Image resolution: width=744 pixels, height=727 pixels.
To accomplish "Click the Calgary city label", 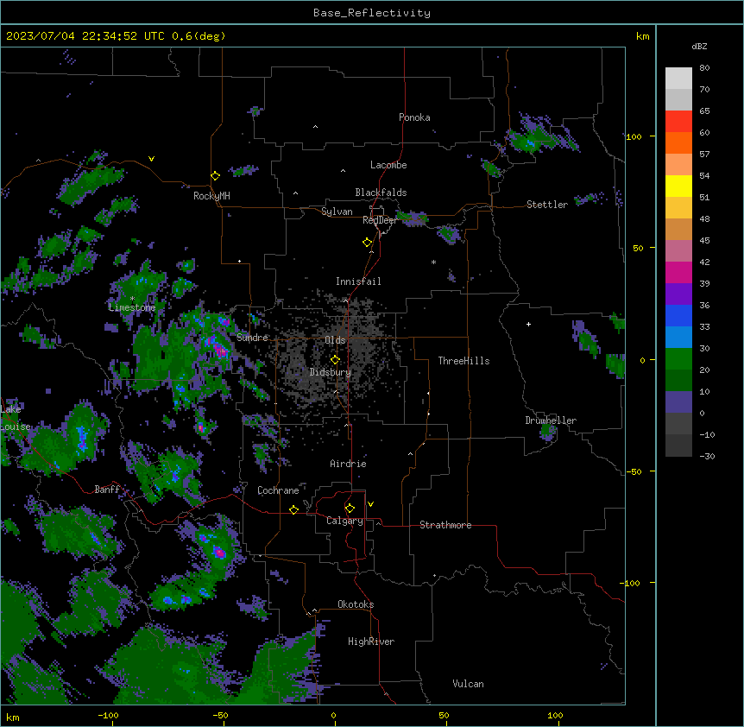I will (x=344, y=521).
